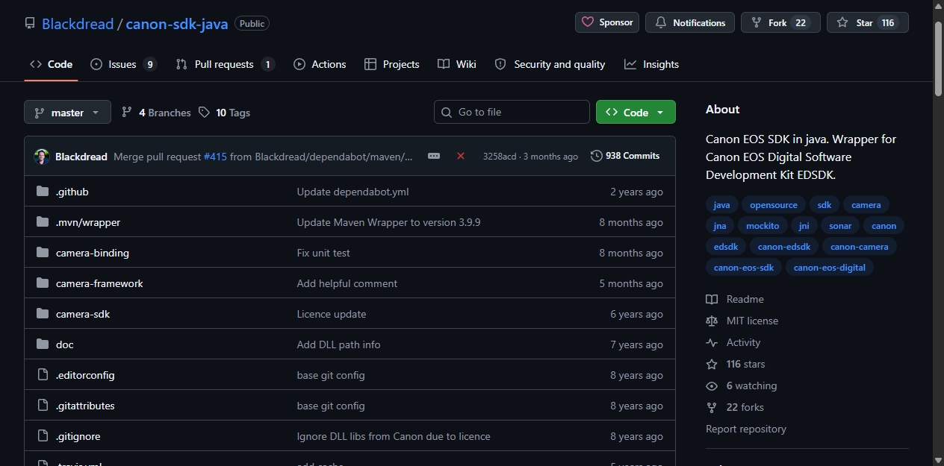Open commit hash 3258acd
This screenshot has width=944, height=466.
pyautogui.click(x=500, y=157)
